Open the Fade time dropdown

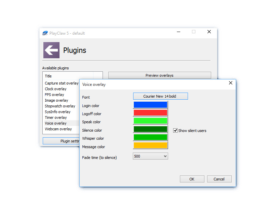pyautogui.click(x=150, y=156)
